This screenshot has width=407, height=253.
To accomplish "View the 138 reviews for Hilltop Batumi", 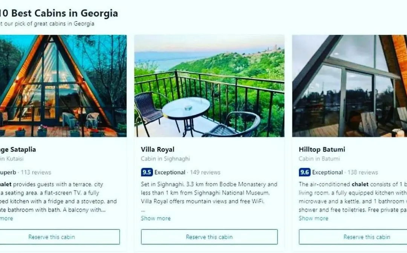I will tap(363, 172).
